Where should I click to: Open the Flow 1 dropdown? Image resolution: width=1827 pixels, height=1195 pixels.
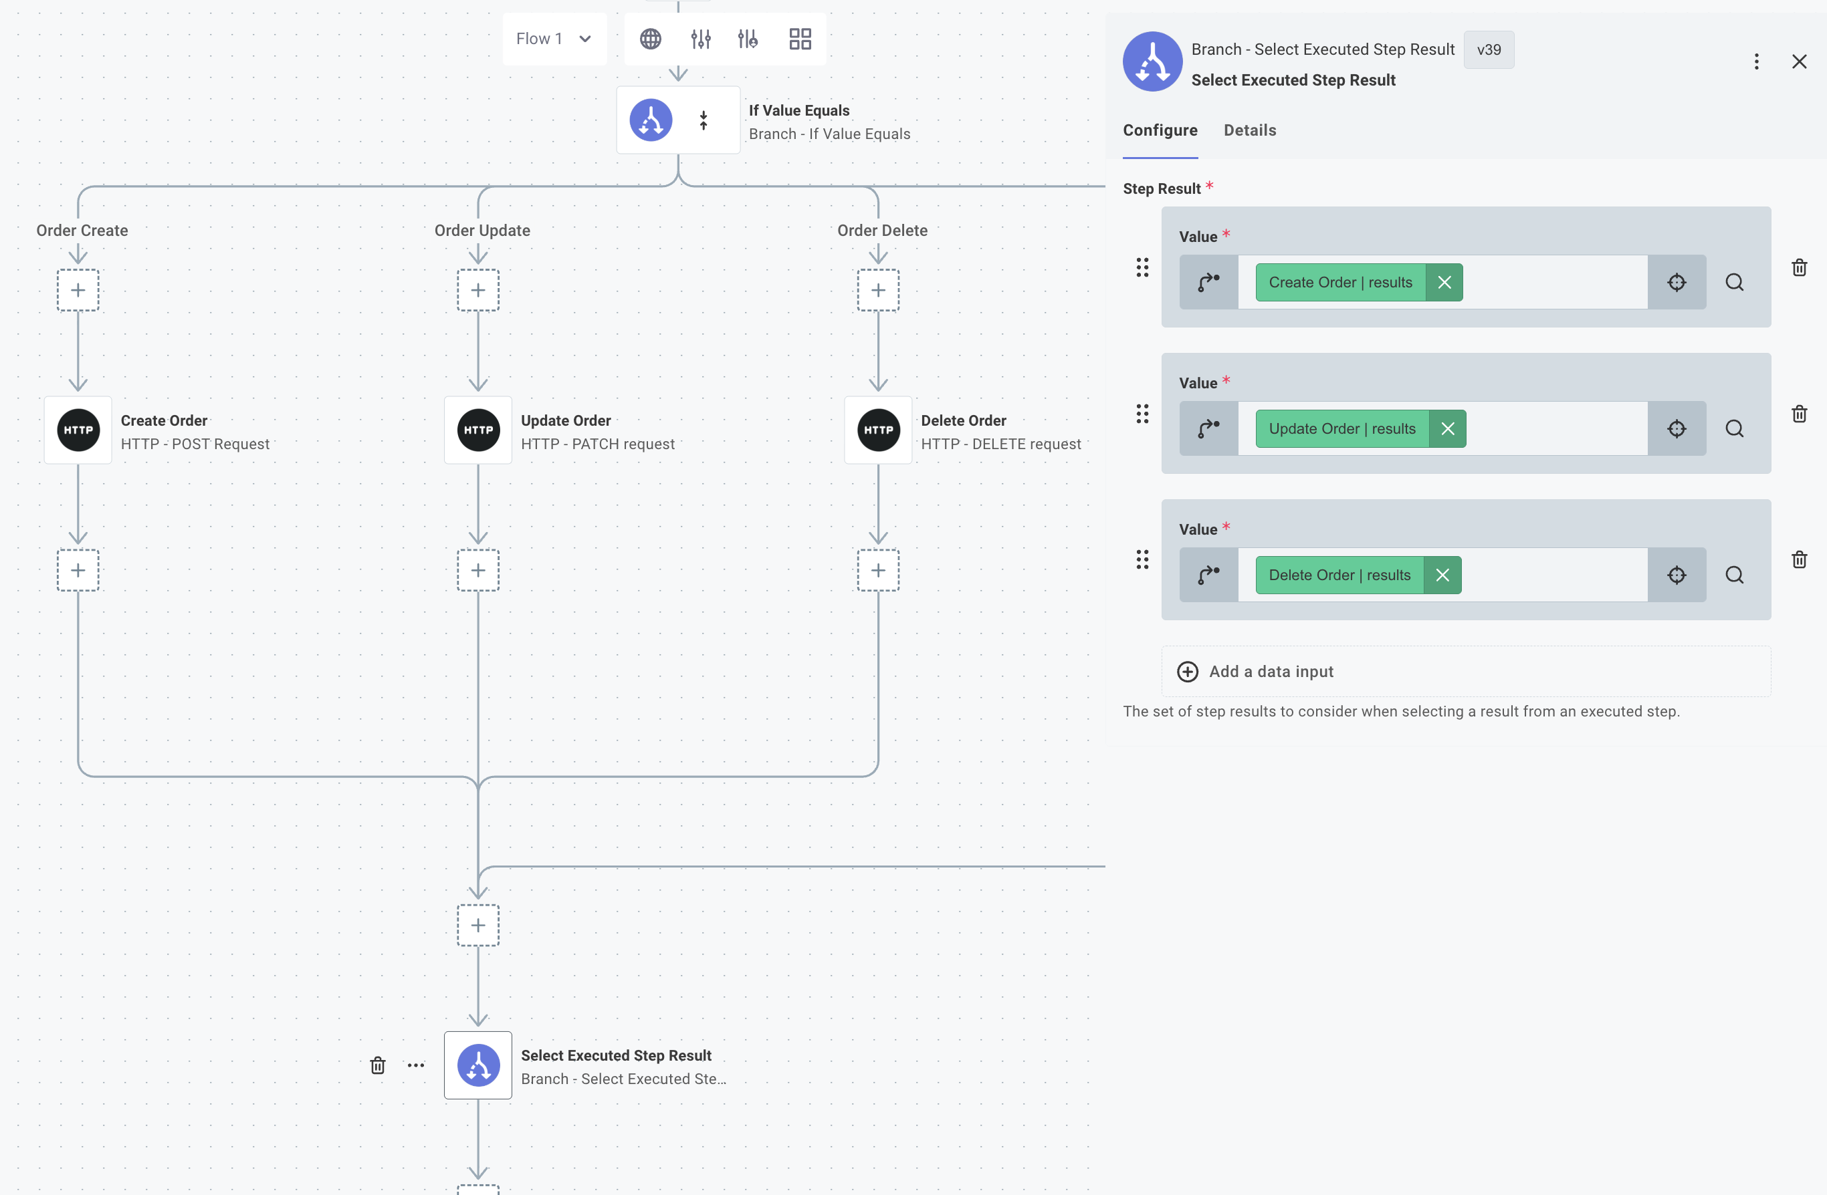[554, 38]
